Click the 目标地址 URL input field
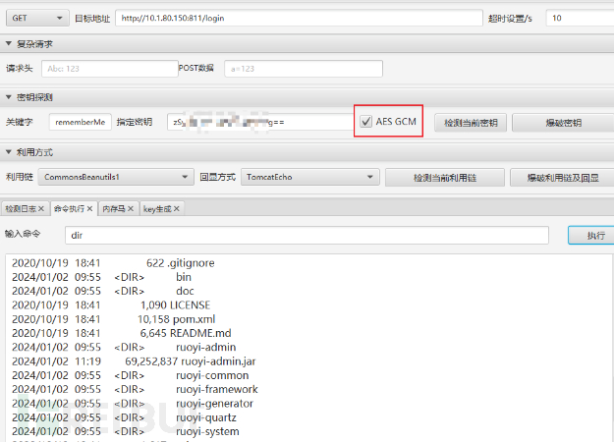614x442 pixels. coord(298,18)
